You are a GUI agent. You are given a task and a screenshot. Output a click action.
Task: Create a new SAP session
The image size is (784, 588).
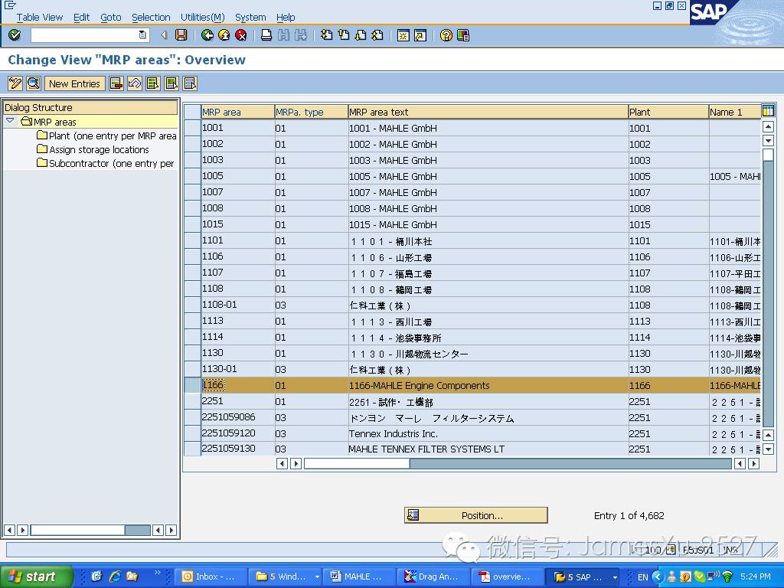pos(403,35)
